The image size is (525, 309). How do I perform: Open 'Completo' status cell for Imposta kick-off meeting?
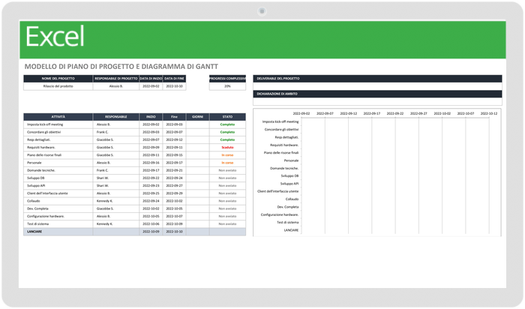[227, 124]
